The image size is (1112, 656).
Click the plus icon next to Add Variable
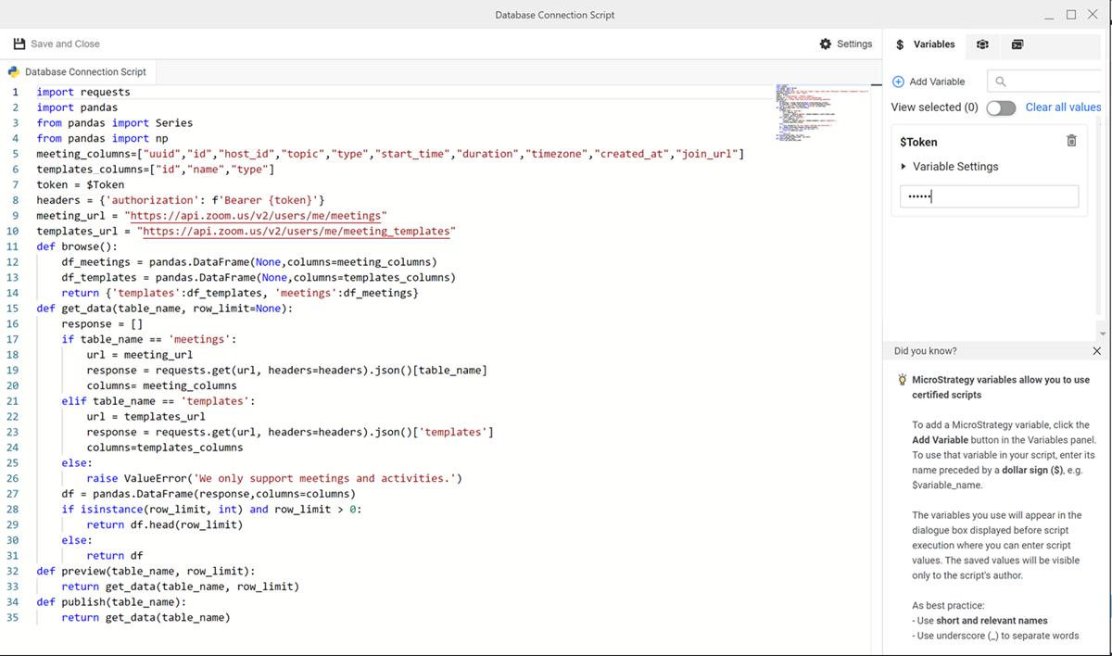[898, 82]
